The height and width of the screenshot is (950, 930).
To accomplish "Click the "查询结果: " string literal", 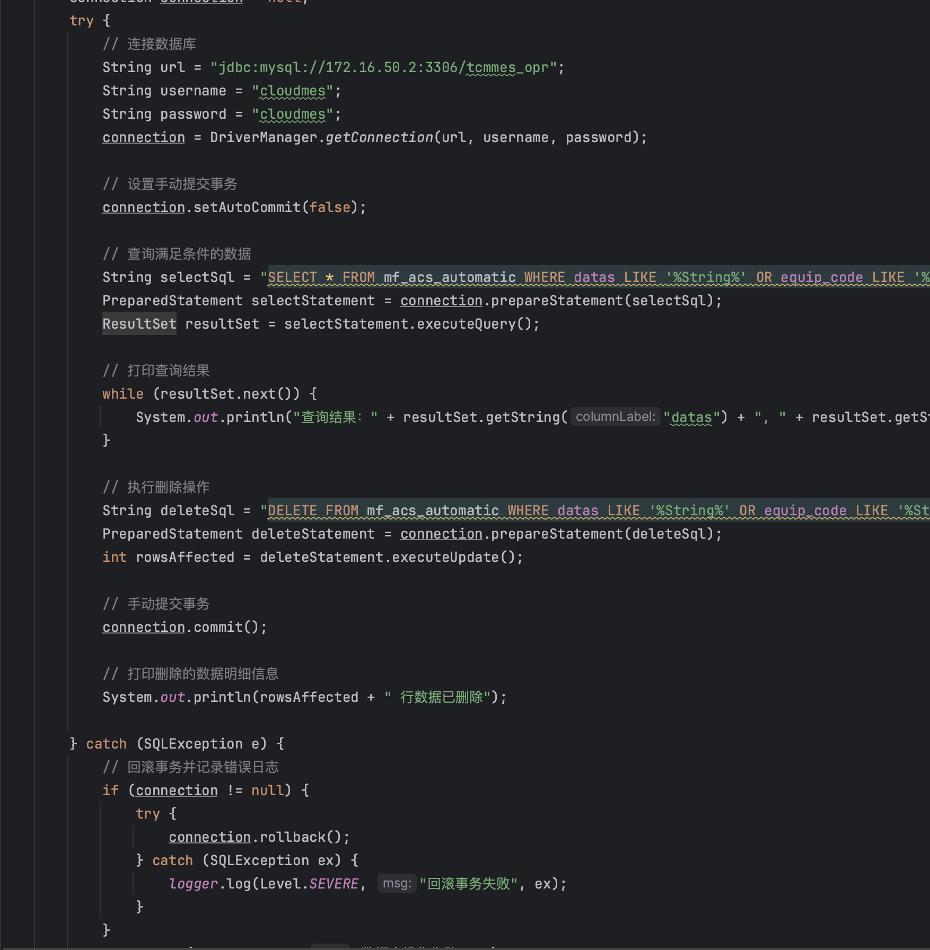I will tap(335, 417).
